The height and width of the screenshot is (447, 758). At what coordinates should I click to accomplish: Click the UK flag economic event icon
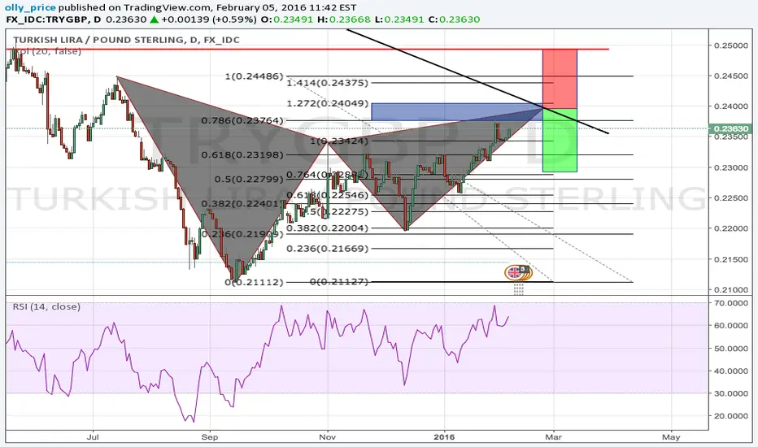[515, 273]
